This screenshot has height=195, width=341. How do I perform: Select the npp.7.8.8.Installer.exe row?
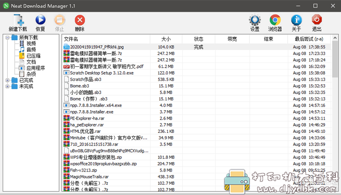[197, 112]
